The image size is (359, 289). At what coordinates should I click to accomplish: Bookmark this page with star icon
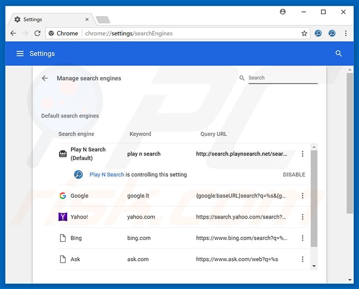click(304, 34)
